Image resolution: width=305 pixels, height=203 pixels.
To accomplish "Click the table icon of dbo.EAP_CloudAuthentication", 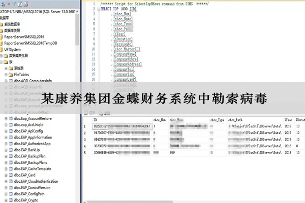I will [11, 181].
